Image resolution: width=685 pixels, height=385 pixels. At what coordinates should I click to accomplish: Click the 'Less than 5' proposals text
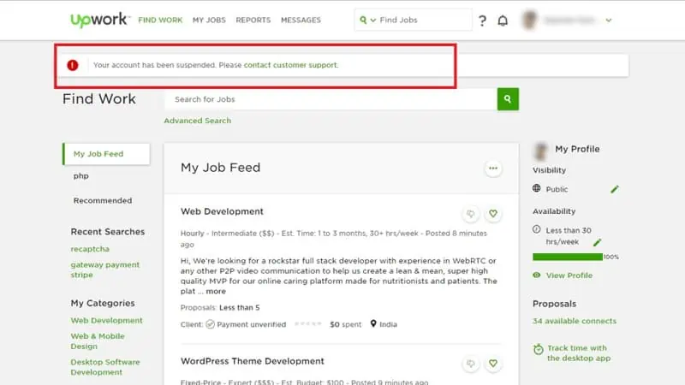tap(240, 308)
